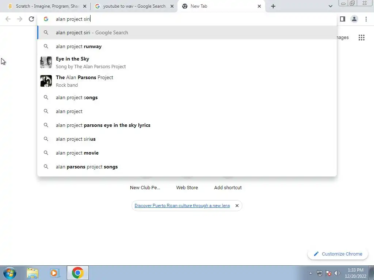Click Google logo icon in address bar
This screenshot has height=280, width=374.
[46, 19]
